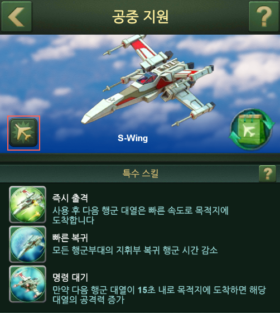Open the green shopping bag exchange icon
The height and width of the screenshot is (313, 280).
coord(252,129)
